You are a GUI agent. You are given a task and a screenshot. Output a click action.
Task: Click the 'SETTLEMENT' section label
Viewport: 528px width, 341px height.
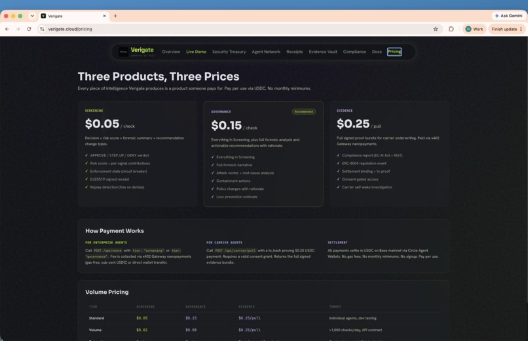point(337,242)
